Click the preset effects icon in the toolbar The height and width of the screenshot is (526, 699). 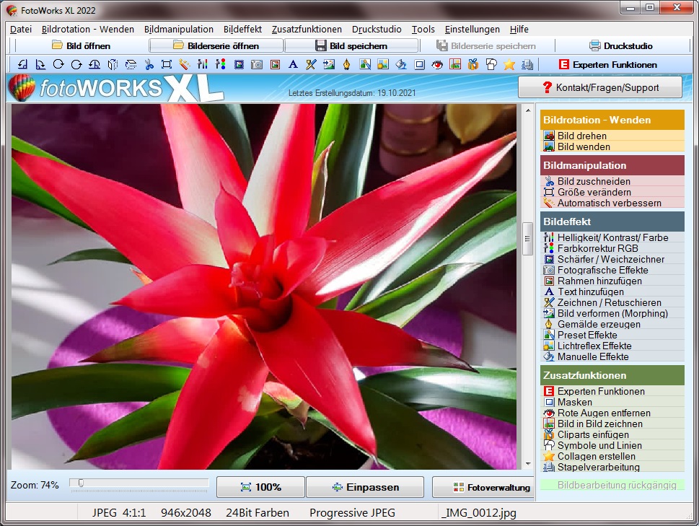pyautogui.click(x=365, y=65)
